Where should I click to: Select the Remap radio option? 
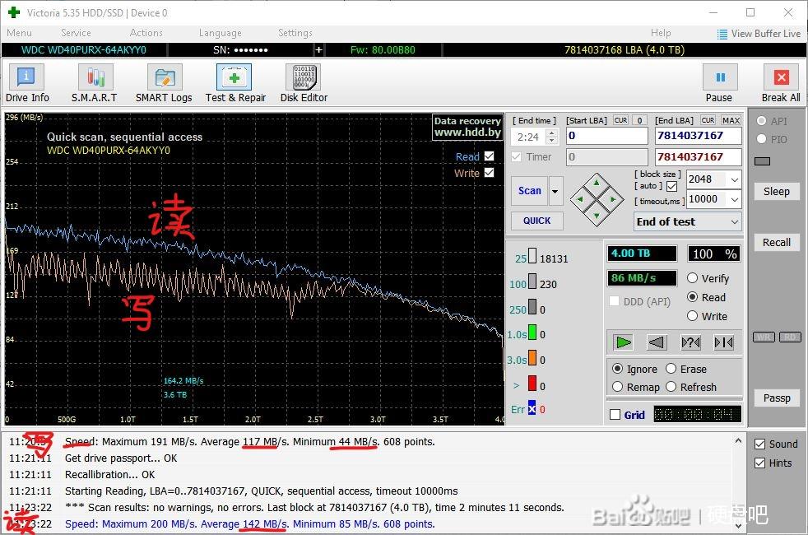pos(617,387)
